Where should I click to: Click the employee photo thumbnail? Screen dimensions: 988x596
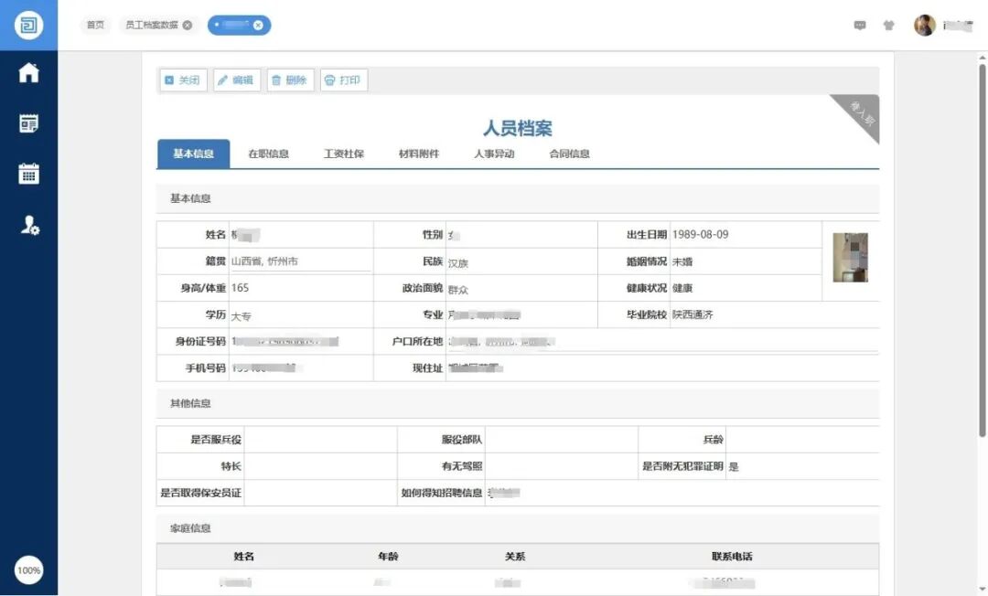tap(850, 258)
